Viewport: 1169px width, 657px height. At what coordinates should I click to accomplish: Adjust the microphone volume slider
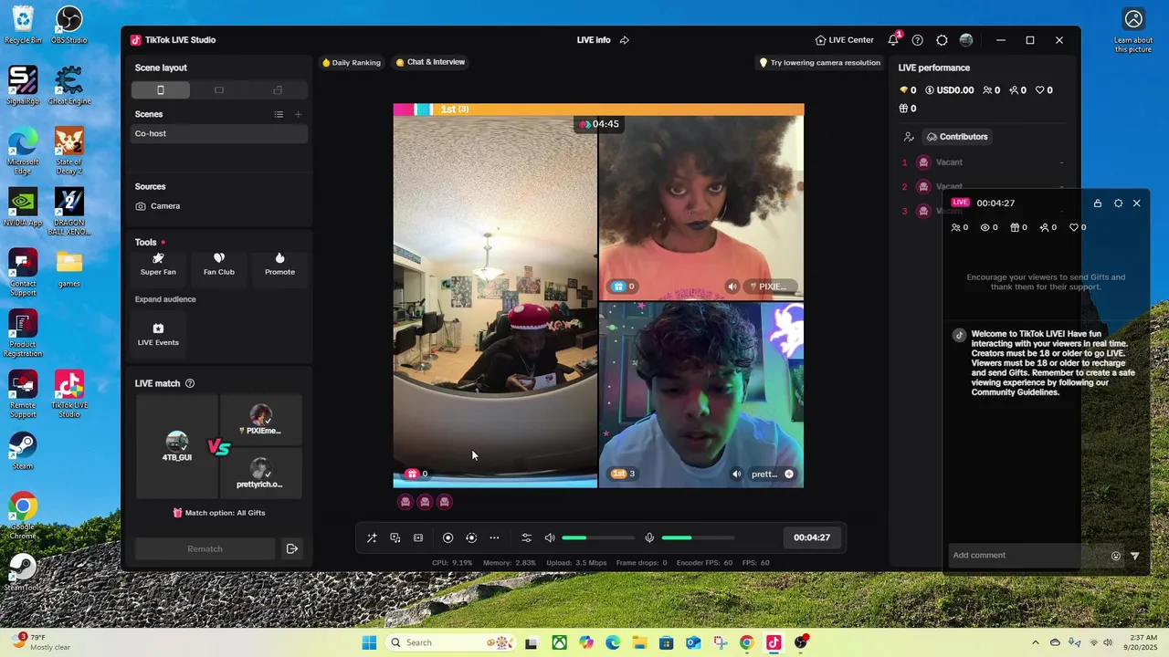(x=698, y=538)
